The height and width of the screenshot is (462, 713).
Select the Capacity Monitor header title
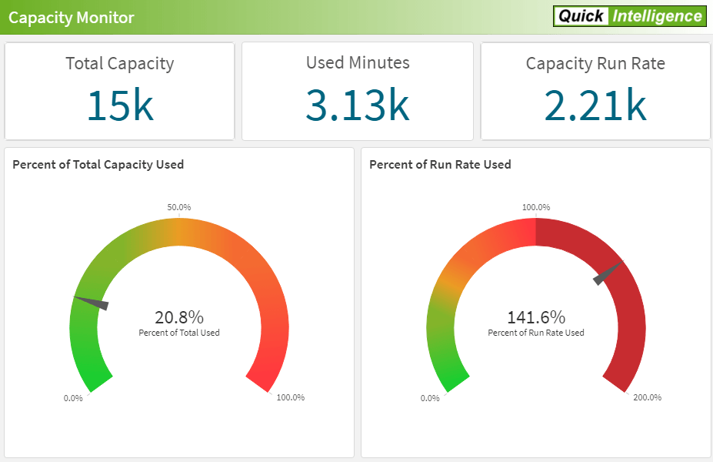coord(72,18)
